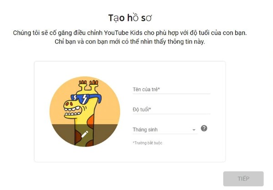The height and width of the screenshot is (190, 273).
Task: Click the underline below Tên của trẻ
Action: (x=172, y=94)
